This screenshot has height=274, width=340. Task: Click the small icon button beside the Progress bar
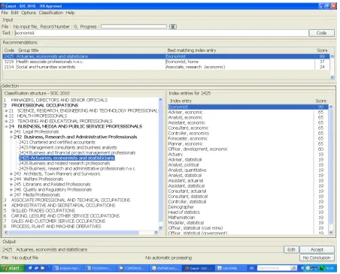coord(173,26)
